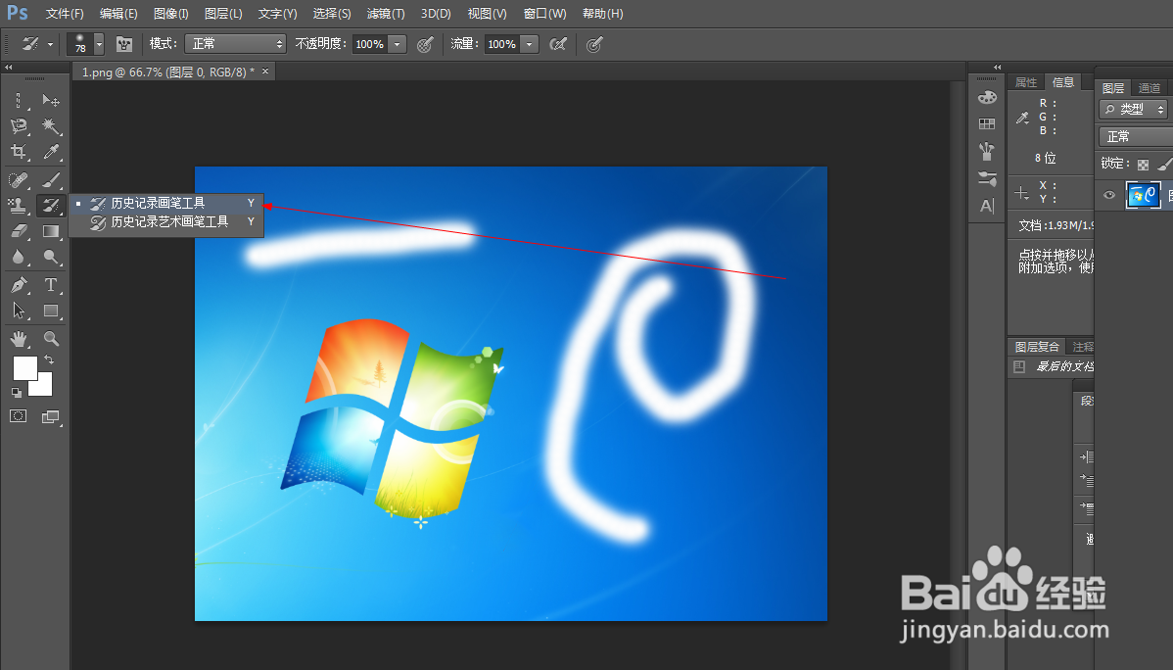
Task: Open the opacity slider dropdown arrow
Action: (x=398, y=44)
